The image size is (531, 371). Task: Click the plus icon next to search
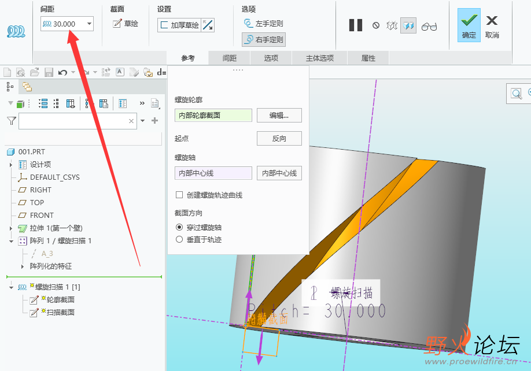[155, 120]
